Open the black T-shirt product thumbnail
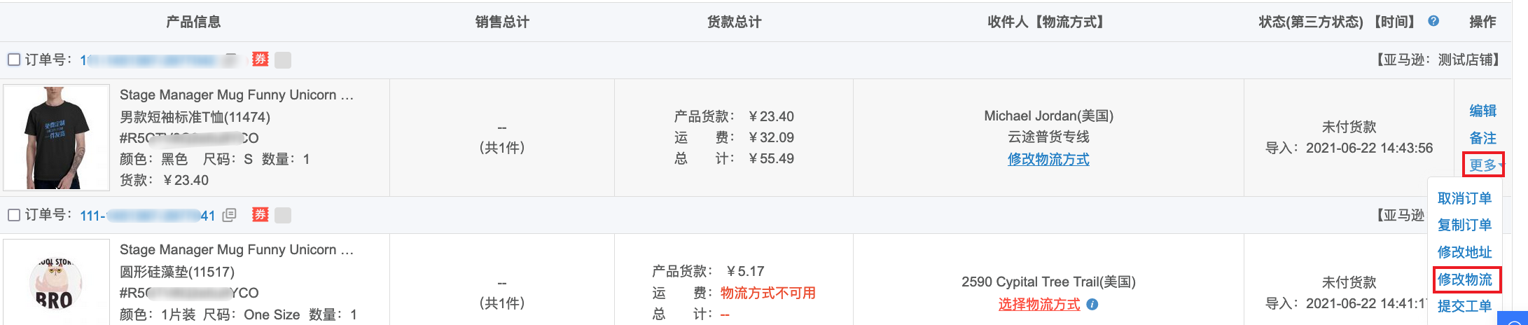Viewport: 1528px width, 325px height. point(57,137)
